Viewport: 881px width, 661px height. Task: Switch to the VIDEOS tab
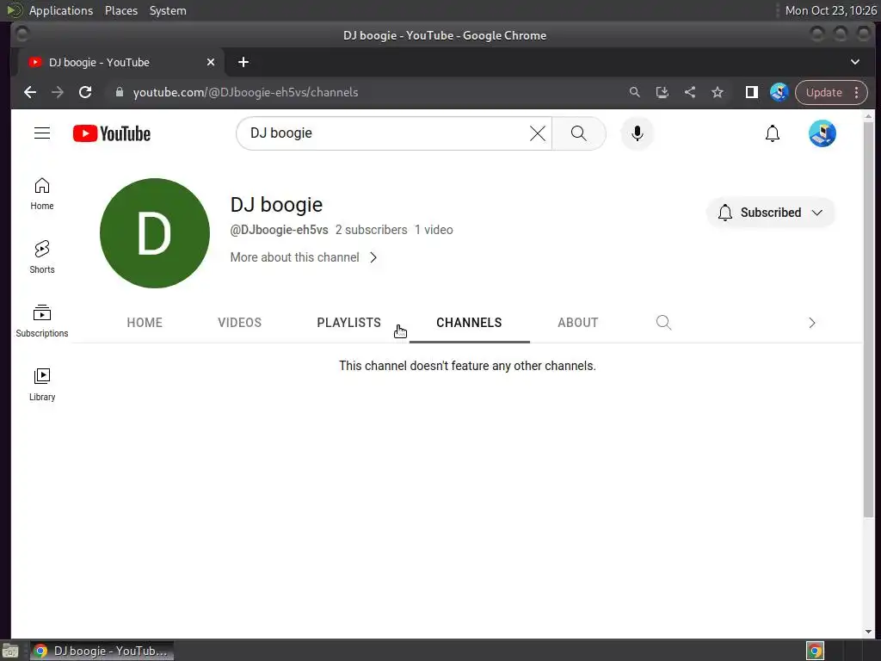tap(240, 323)
